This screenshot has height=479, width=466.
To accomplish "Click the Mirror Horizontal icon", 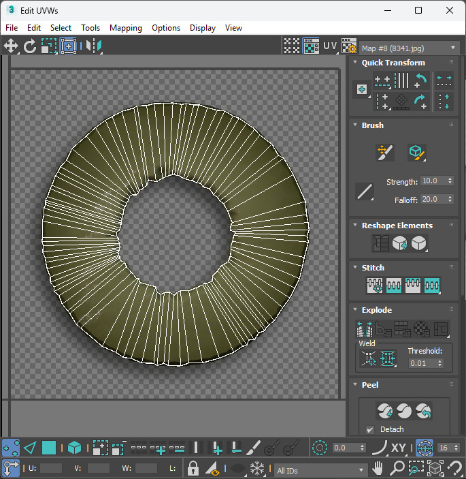I will pyautogui.click(x=94, y=46).
